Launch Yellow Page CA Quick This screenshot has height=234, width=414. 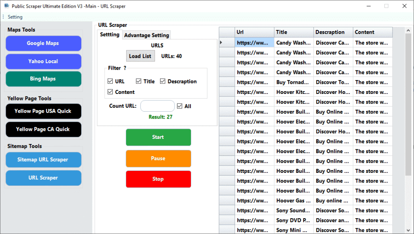pos(43,129)
